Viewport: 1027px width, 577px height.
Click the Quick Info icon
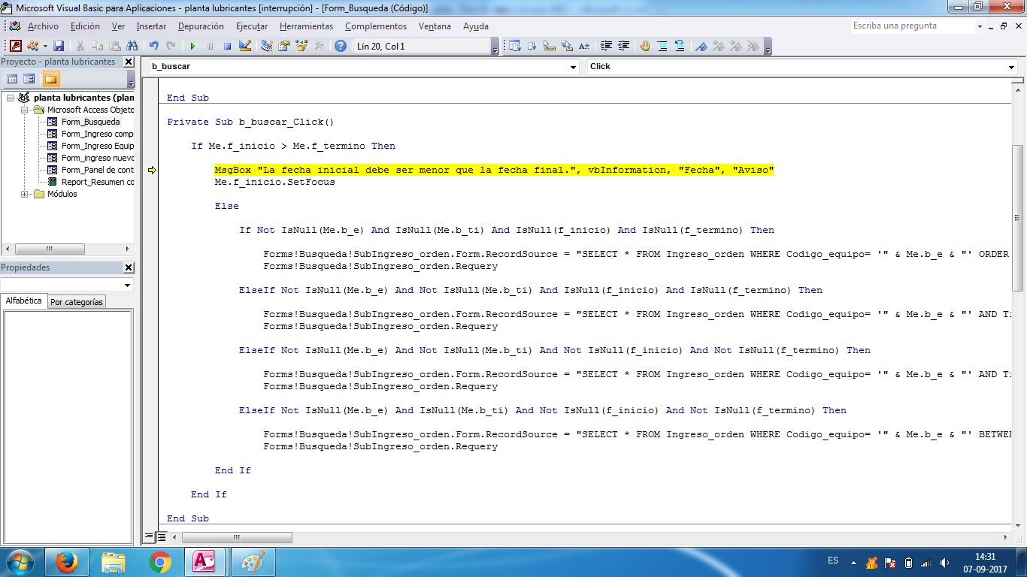(550, 46)
